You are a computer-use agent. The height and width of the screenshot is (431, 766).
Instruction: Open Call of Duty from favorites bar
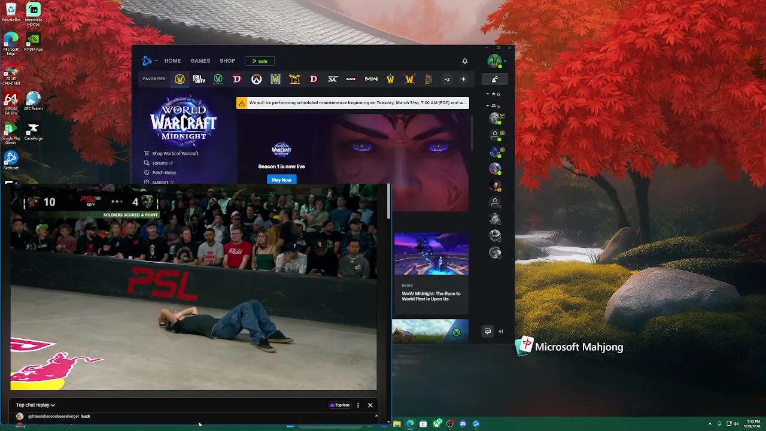[x=199, y=79]
